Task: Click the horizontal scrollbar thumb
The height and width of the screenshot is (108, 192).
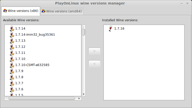Action: pos(42,98)
